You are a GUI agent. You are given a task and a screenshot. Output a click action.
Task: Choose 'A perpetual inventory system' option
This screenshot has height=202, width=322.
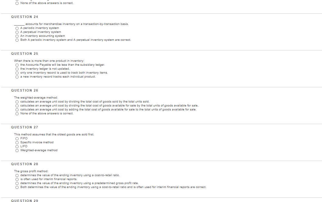click(17, 32)
